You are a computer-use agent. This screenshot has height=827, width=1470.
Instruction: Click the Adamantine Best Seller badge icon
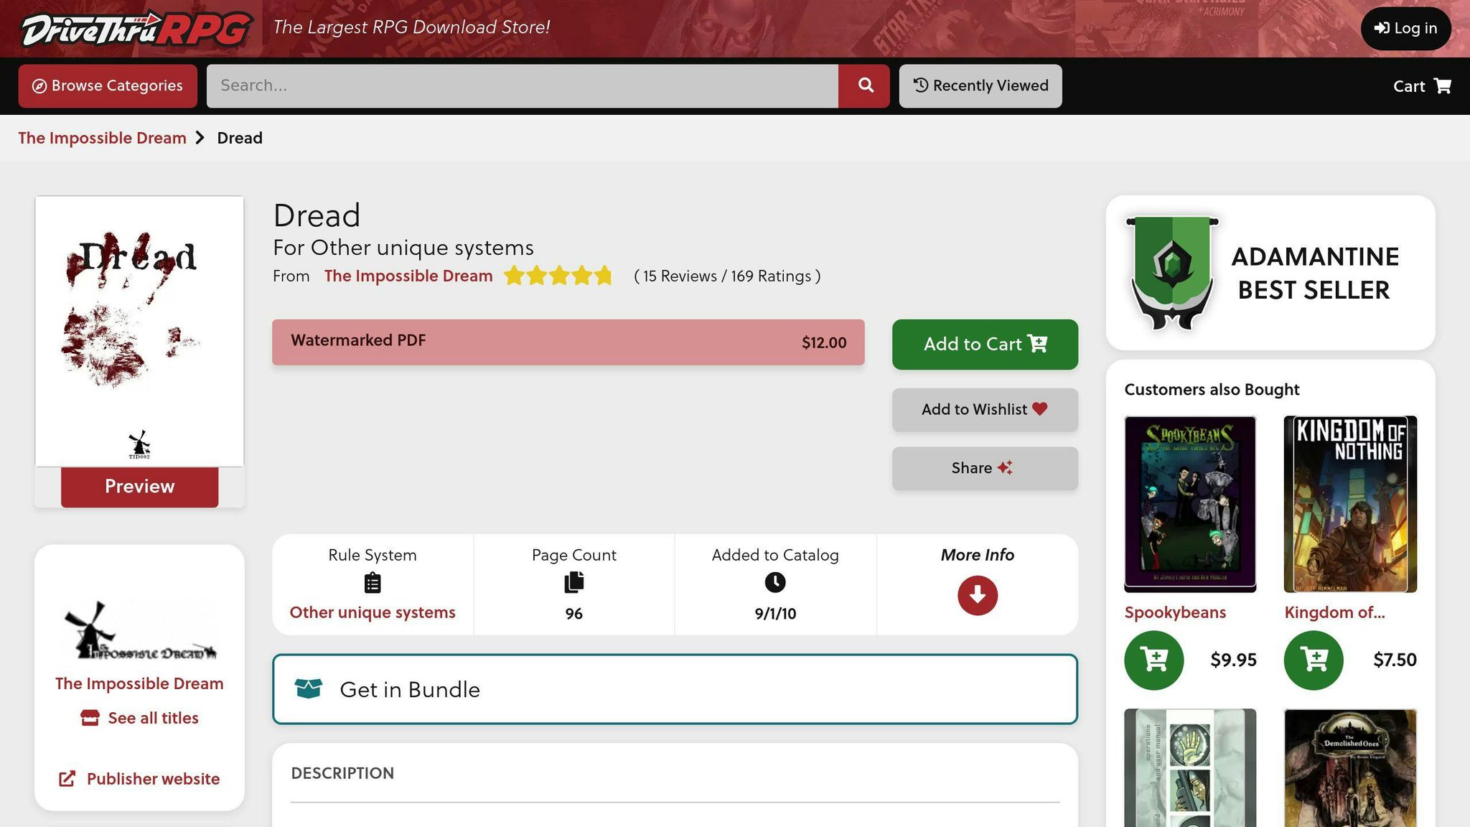pyautogui.click(x=1171, y=273)
